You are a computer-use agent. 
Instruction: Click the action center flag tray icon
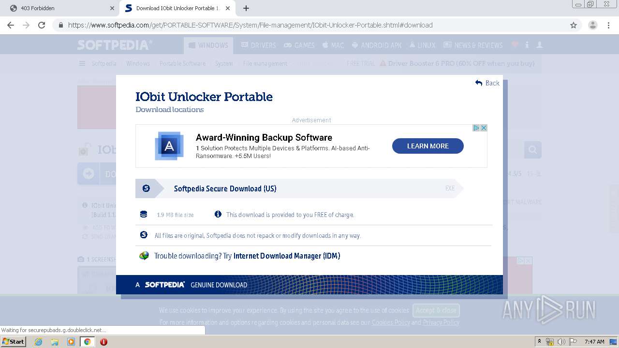(x=573, y=342)
